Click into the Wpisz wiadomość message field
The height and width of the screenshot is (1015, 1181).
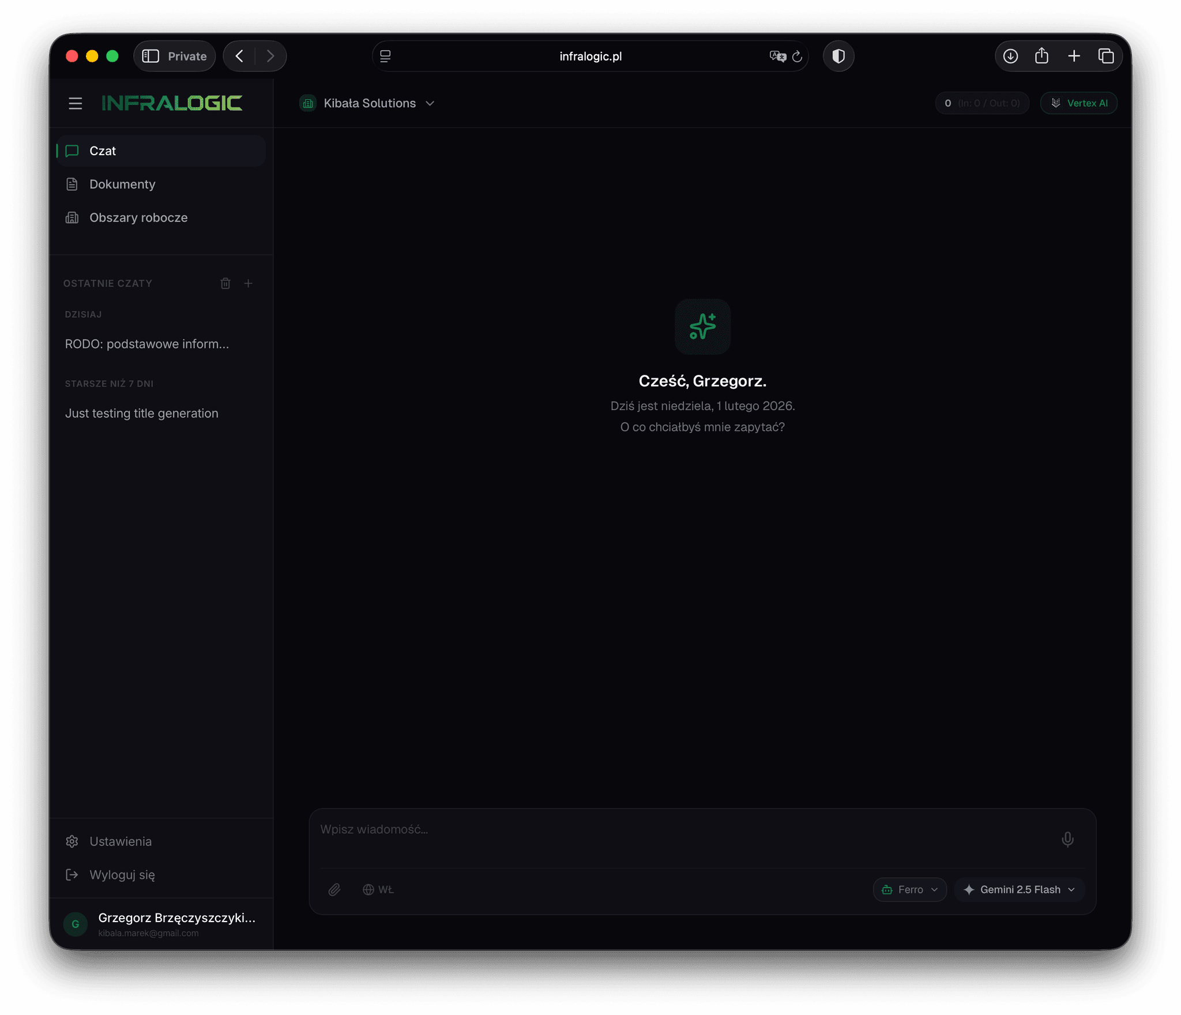pyautogui.click(x=634, y=829)
